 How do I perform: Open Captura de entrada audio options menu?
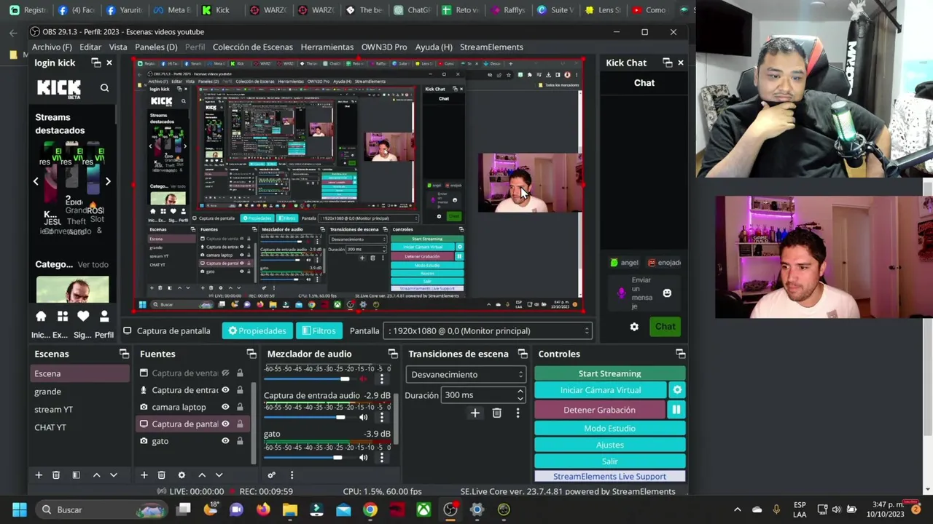click(x=381, y=418)
